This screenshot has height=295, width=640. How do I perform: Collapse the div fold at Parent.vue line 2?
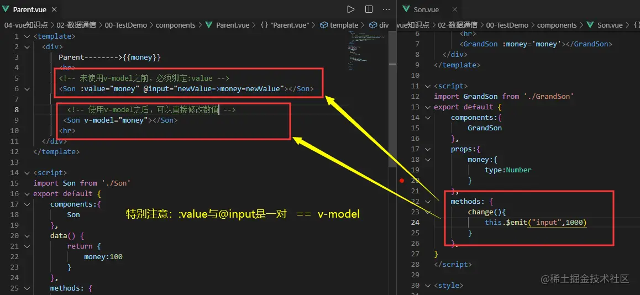[x=27, y=47]
